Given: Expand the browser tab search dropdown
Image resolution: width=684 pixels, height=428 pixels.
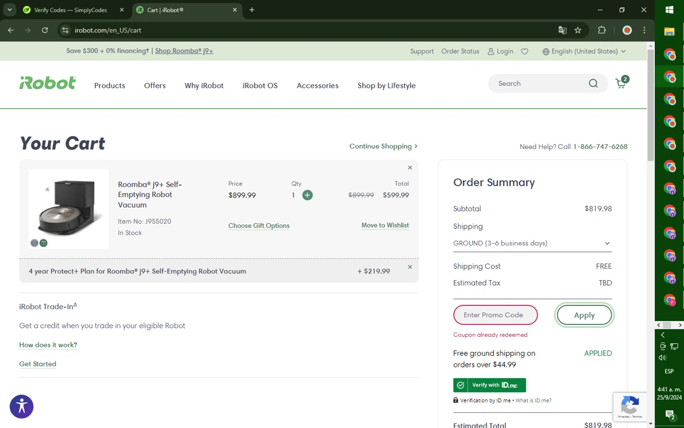Looking at the screenshot, I should tap(10, 10).
